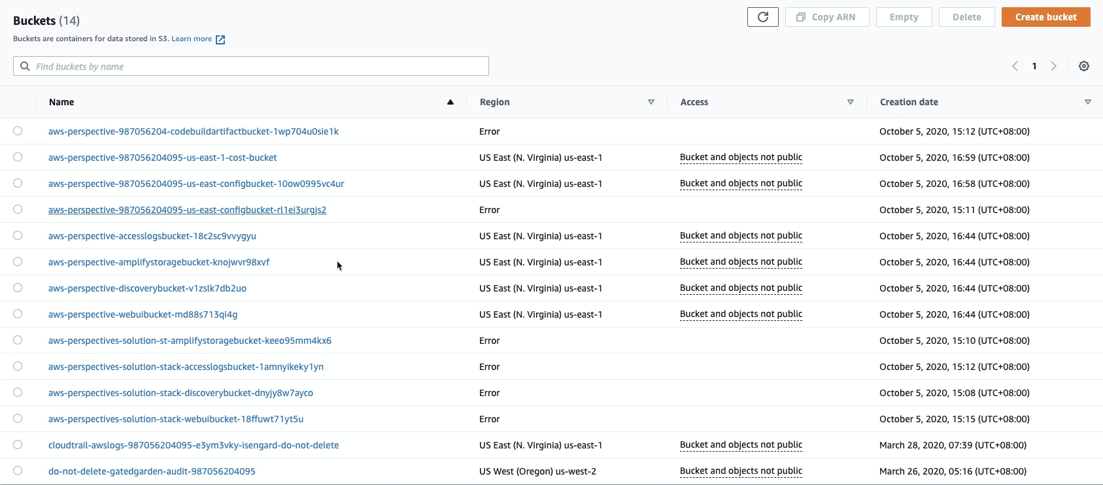Click the Access column header text
Image resolution: width=1103 pixels, height=485 pixels.
pyautogui.click(x=694, y=102)
